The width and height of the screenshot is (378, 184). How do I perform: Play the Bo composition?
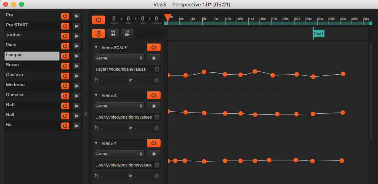pyautogui.click(x=76, y=126)
